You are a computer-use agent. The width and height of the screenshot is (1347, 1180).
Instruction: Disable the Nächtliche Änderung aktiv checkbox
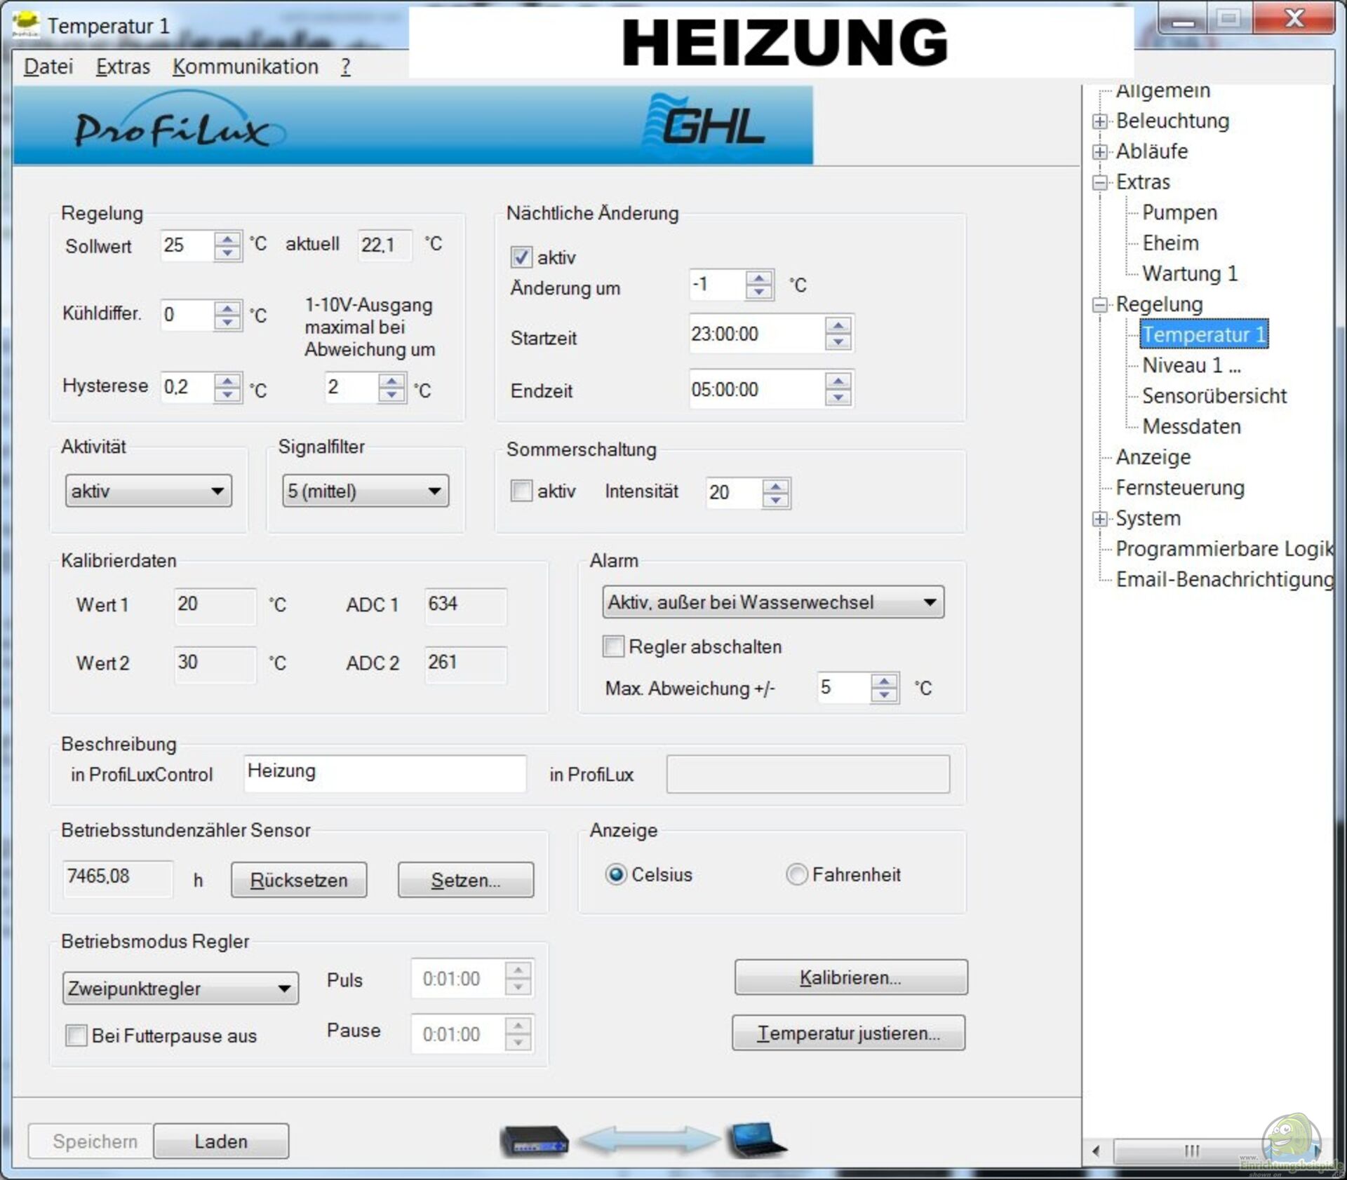coord(521,257)
